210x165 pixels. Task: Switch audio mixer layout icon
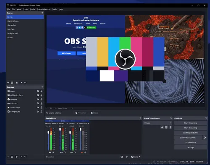(x=122, y=157)
